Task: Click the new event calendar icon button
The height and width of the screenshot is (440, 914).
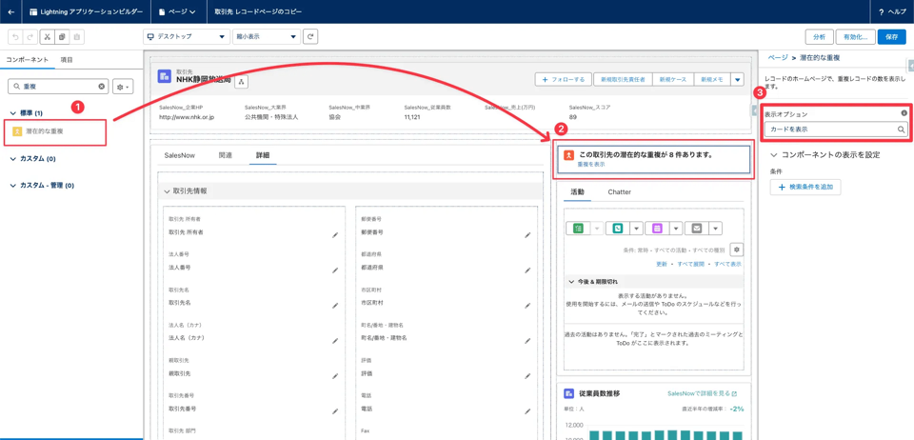Action: point(657,229)
